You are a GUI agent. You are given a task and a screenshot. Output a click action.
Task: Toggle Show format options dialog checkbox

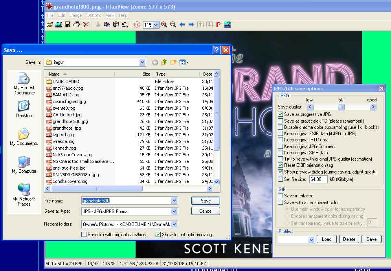[x=158, y=235]
